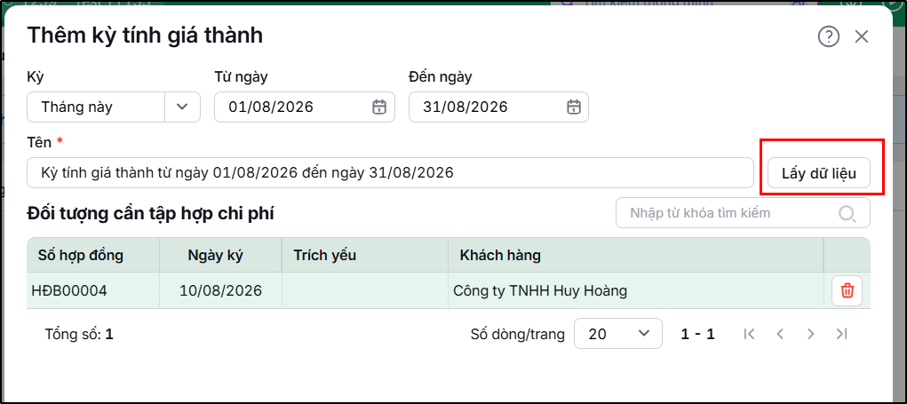Click the Lấy dữ liệu button
Screen dimensions: 907x404
pos(818,173)
